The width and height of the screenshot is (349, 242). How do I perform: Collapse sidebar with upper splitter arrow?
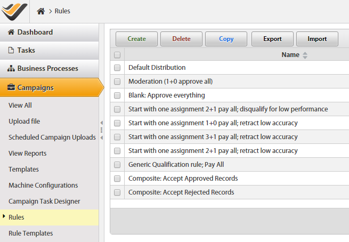[102, 123]
